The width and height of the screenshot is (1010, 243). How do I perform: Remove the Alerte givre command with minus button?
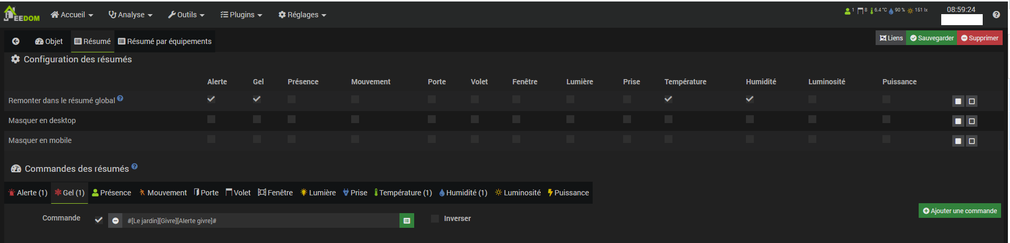[x=115, y=220]
